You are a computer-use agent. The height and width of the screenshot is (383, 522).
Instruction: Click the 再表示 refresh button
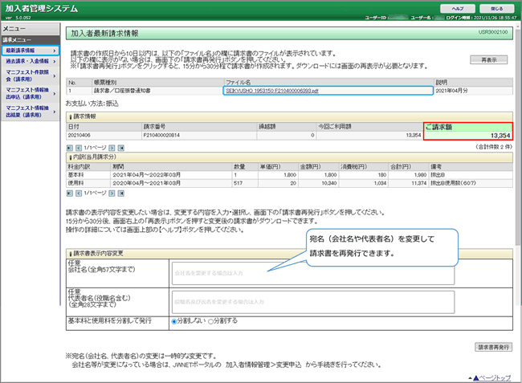tap(489, 60)
